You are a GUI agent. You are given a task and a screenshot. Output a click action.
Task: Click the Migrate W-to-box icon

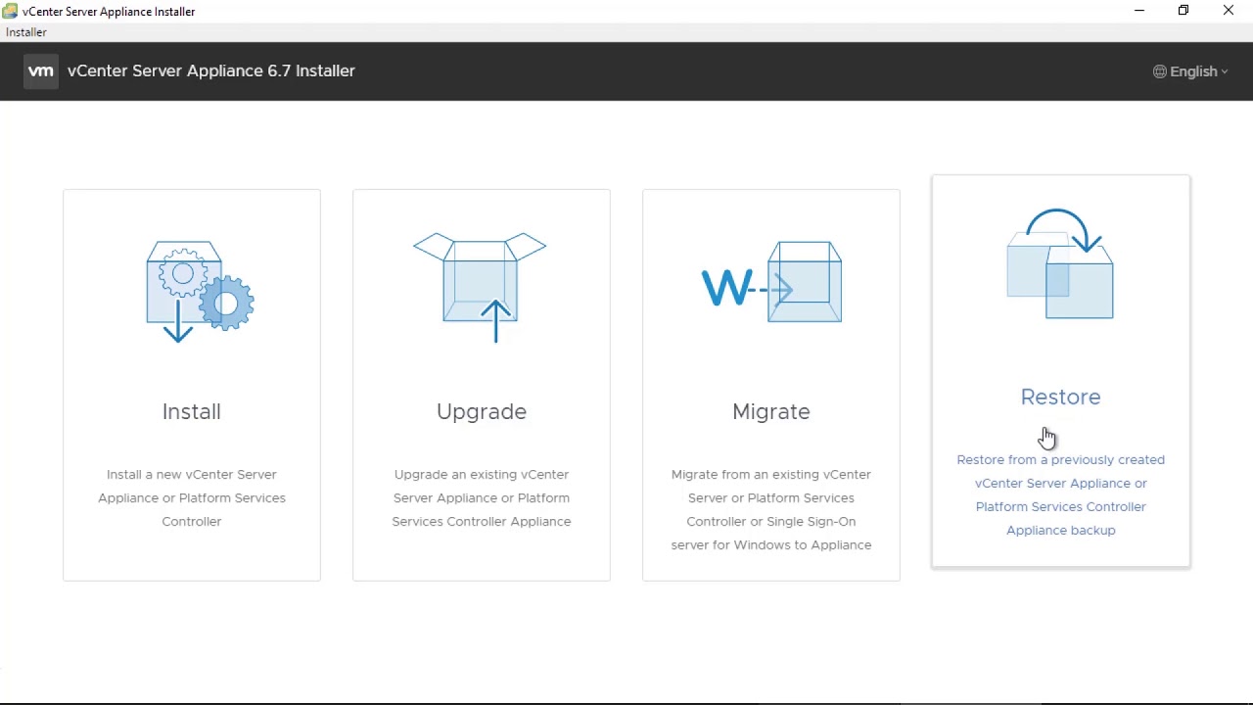(x=771, y=282)
